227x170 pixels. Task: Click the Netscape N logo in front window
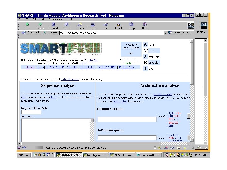190,26
